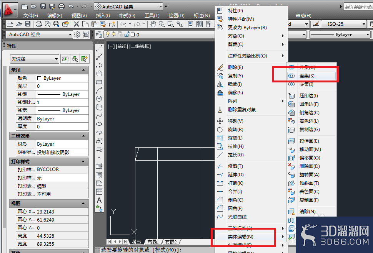This screenshot has width=373, height=253.
Task: Select the Circle draw tool
Action: coord(99,99)
